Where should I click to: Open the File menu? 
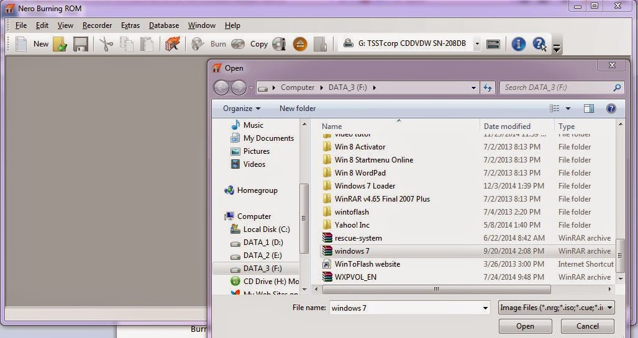(21, 25)
